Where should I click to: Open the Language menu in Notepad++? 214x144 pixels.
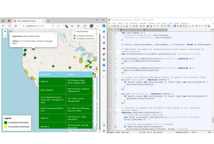click(143, 23)
